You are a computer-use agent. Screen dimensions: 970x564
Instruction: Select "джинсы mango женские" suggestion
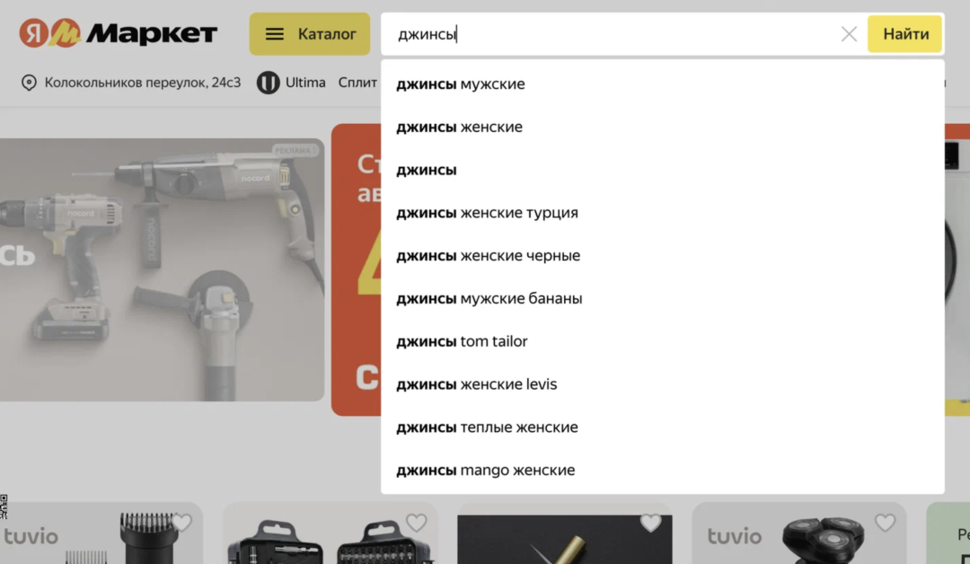tap(485, 471)
